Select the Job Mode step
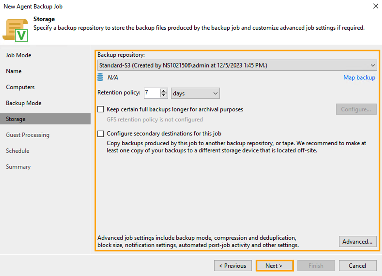 pyautogui.click(x=18, y=55)
